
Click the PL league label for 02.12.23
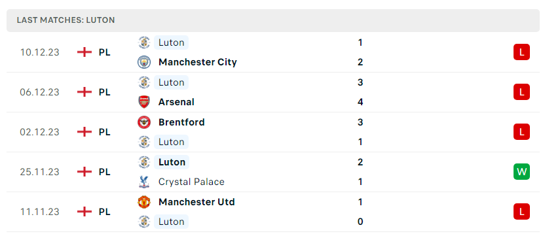point(105,132)
